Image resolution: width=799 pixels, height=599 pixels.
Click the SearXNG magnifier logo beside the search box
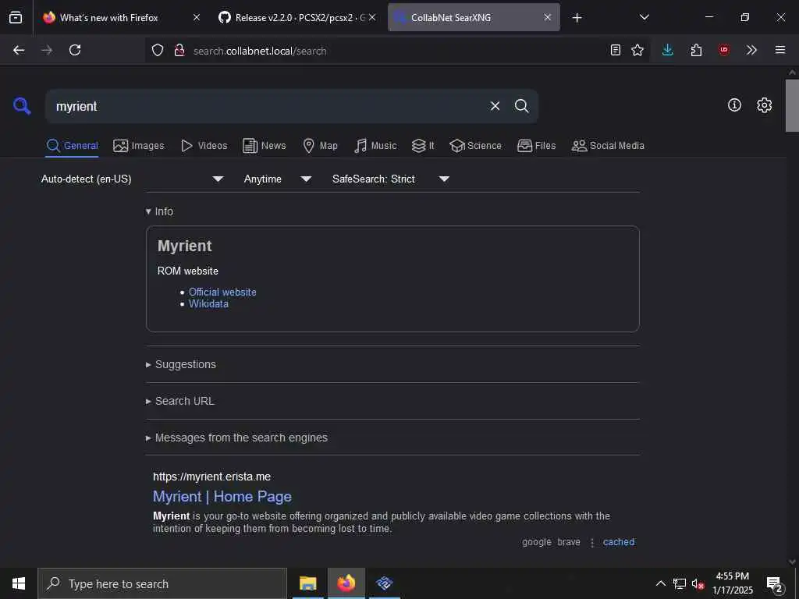coord(22,106)
